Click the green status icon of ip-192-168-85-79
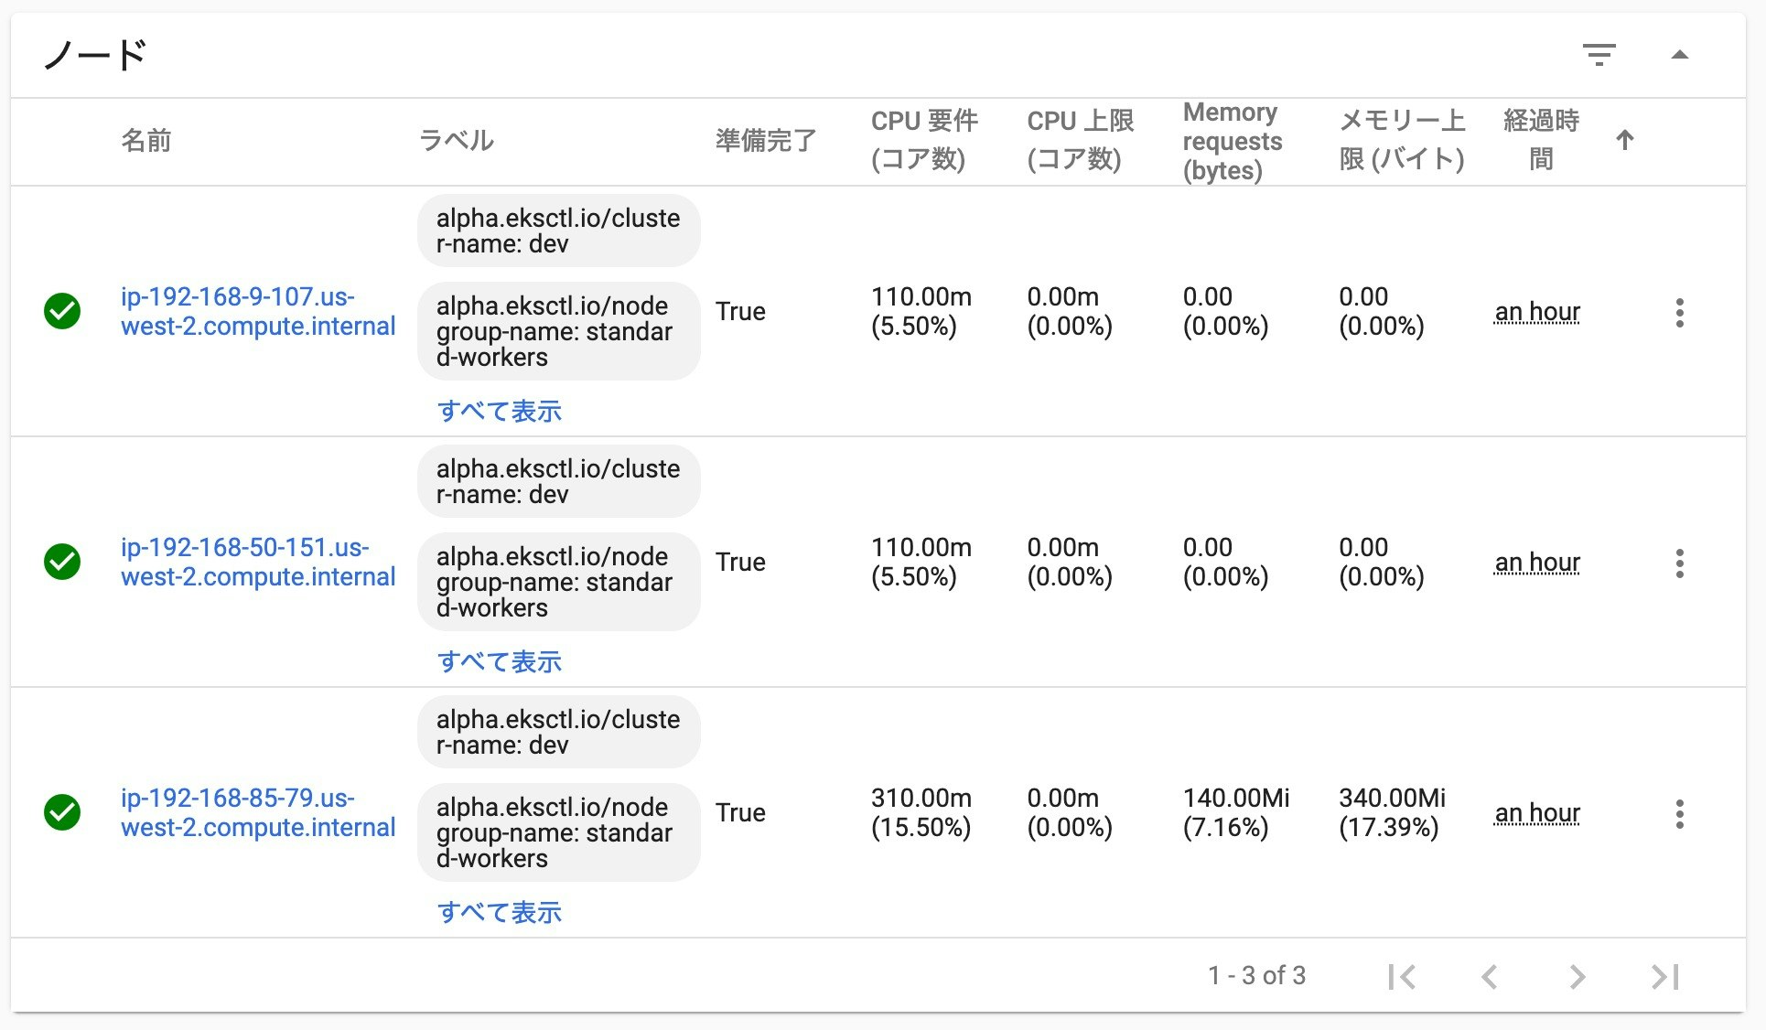Screen dimensions: 1766x1030 pos(61,812)
